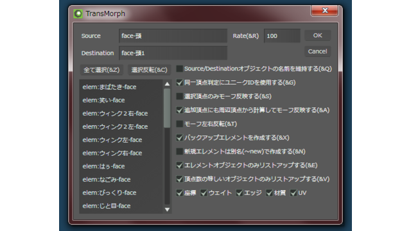Viewport: 411px width, 231px height.
Task: Select list item elem:びっくり-face
Action: click(x=121, y=193)
